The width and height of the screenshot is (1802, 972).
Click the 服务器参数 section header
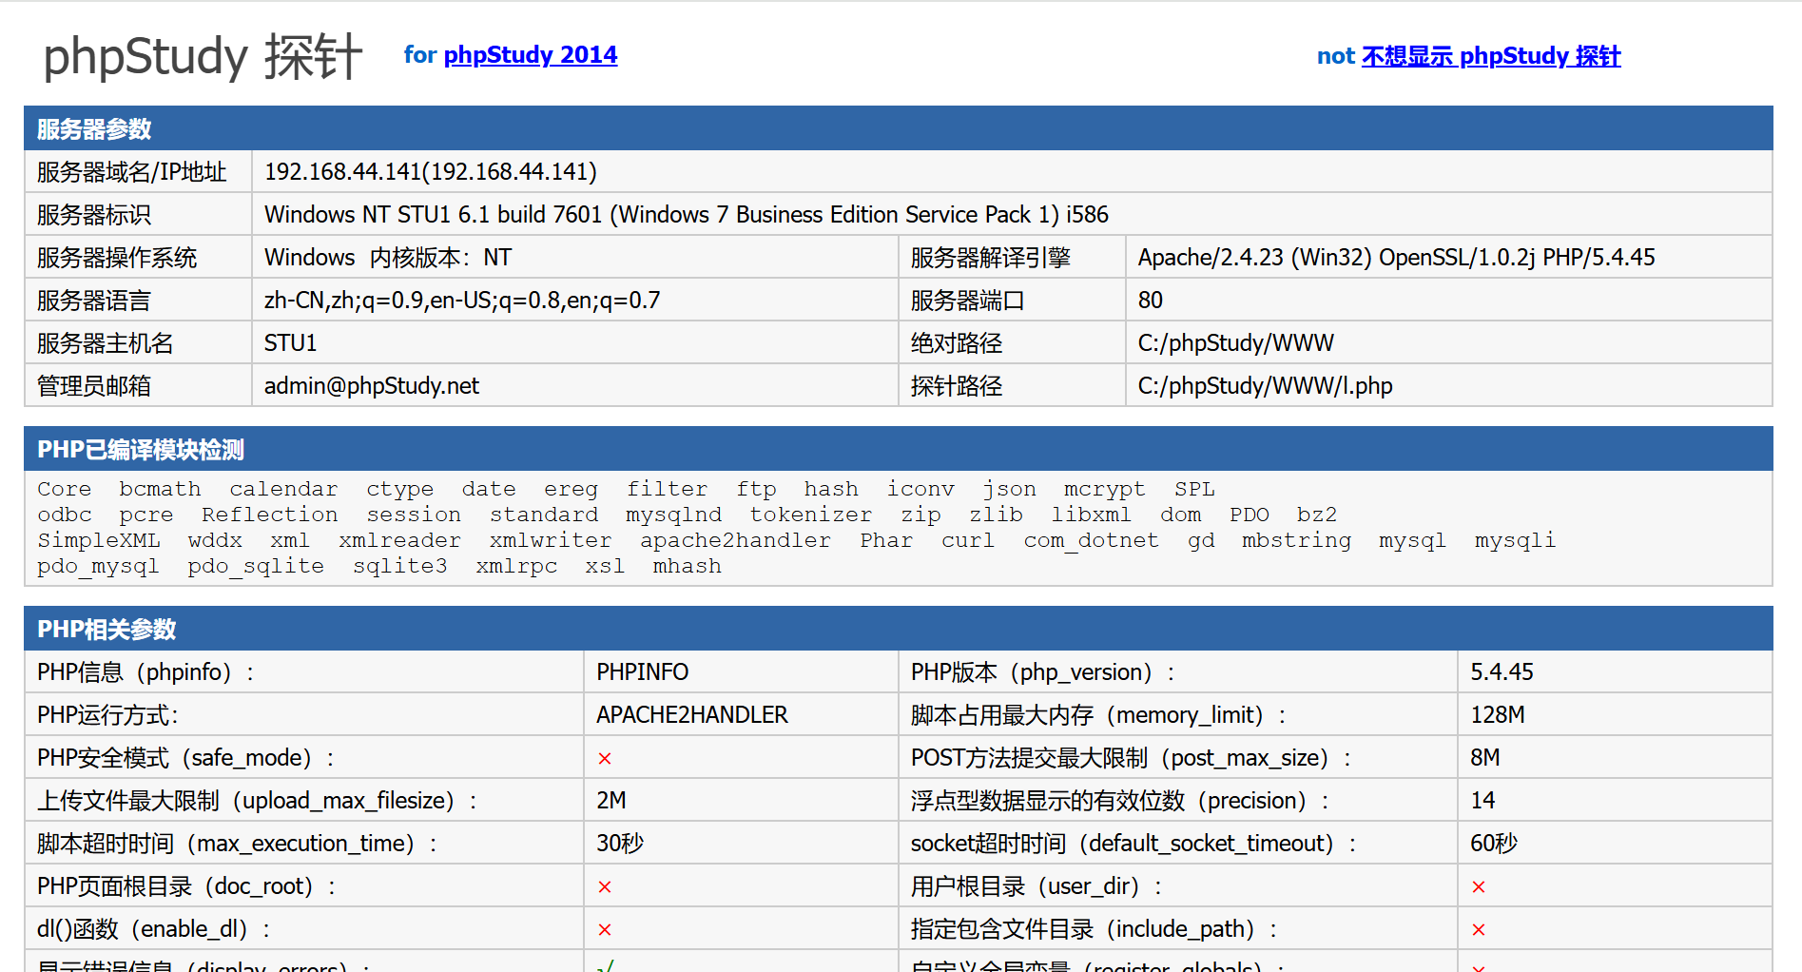click(94, 129)
